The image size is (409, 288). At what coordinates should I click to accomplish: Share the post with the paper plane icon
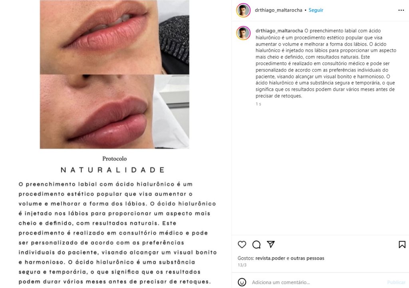click(x=271, y=244)
